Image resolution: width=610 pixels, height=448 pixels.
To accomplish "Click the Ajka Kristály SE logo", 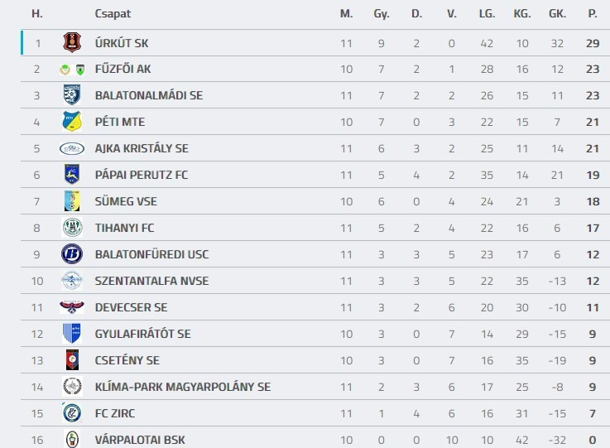I will [x=72, y=148].
